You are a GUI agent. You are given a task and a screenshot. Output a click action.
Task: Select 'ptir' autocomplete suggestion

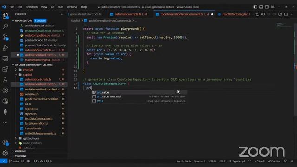coord(139,101)
